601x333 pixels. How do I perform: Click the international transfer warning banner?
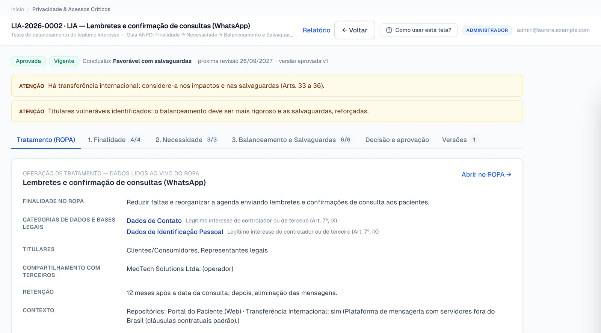(x=267, y=86)
